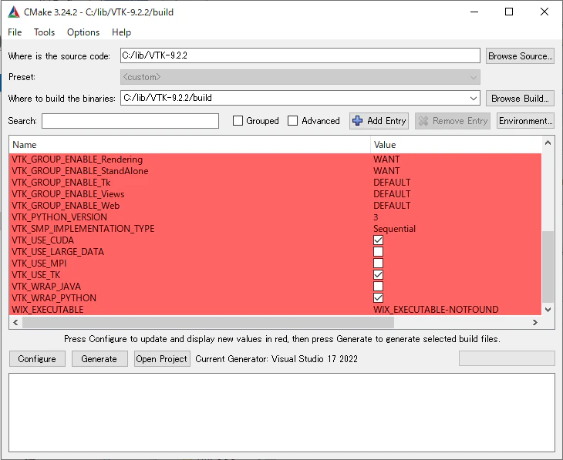This screenshot has width=563, height=460.
Task: Open the File menu
Action: pos(15,32)
